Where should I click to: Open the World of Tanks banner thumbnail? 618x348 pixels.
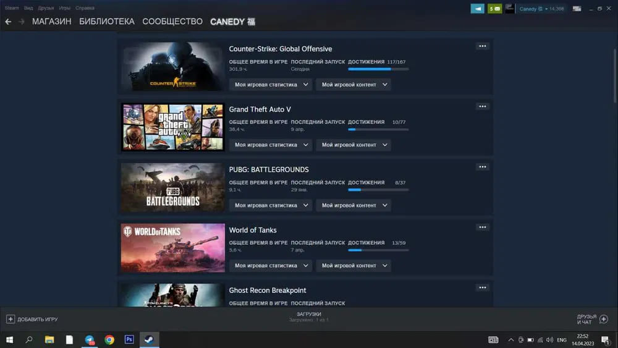tap(172, 247)
